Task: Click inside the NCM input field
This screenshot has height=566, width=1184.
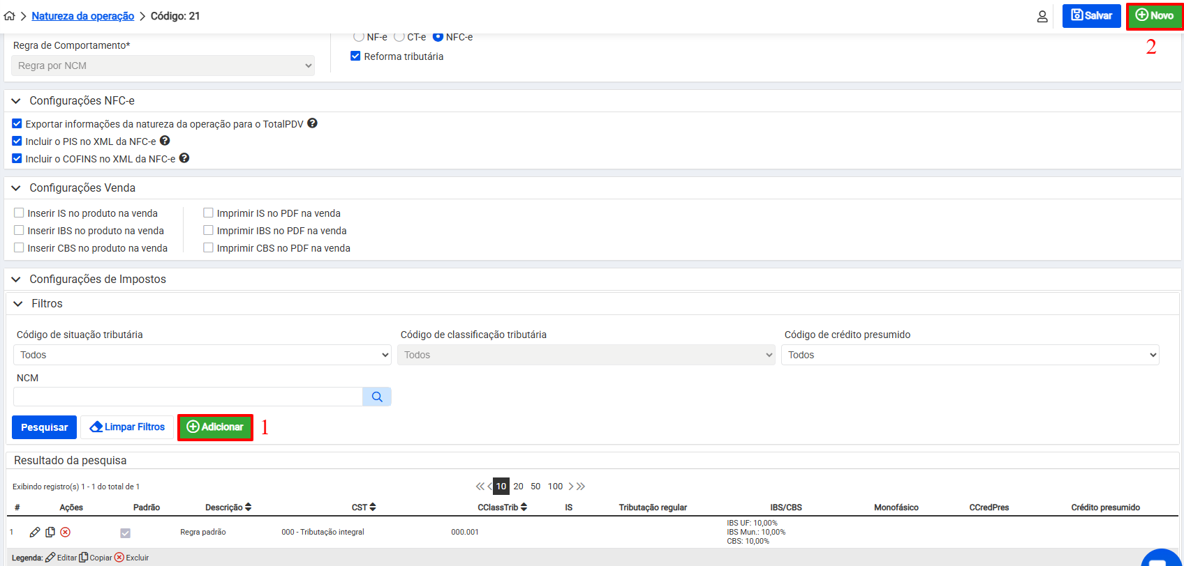Action: click(x=188, y=397)
